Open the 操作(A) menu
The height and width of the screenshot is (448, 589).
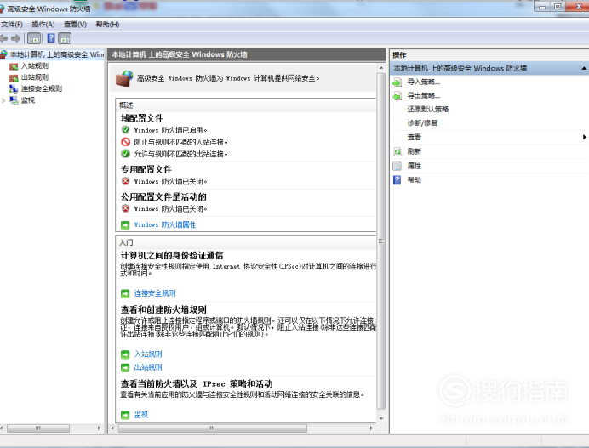click(43, 25)
